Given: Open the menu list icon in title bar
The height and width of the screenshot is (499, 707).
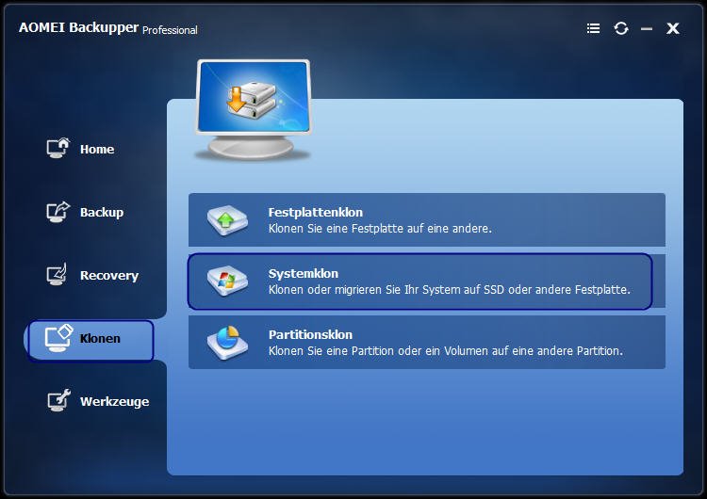Looking at the screenshot, I should pos(593,28).
